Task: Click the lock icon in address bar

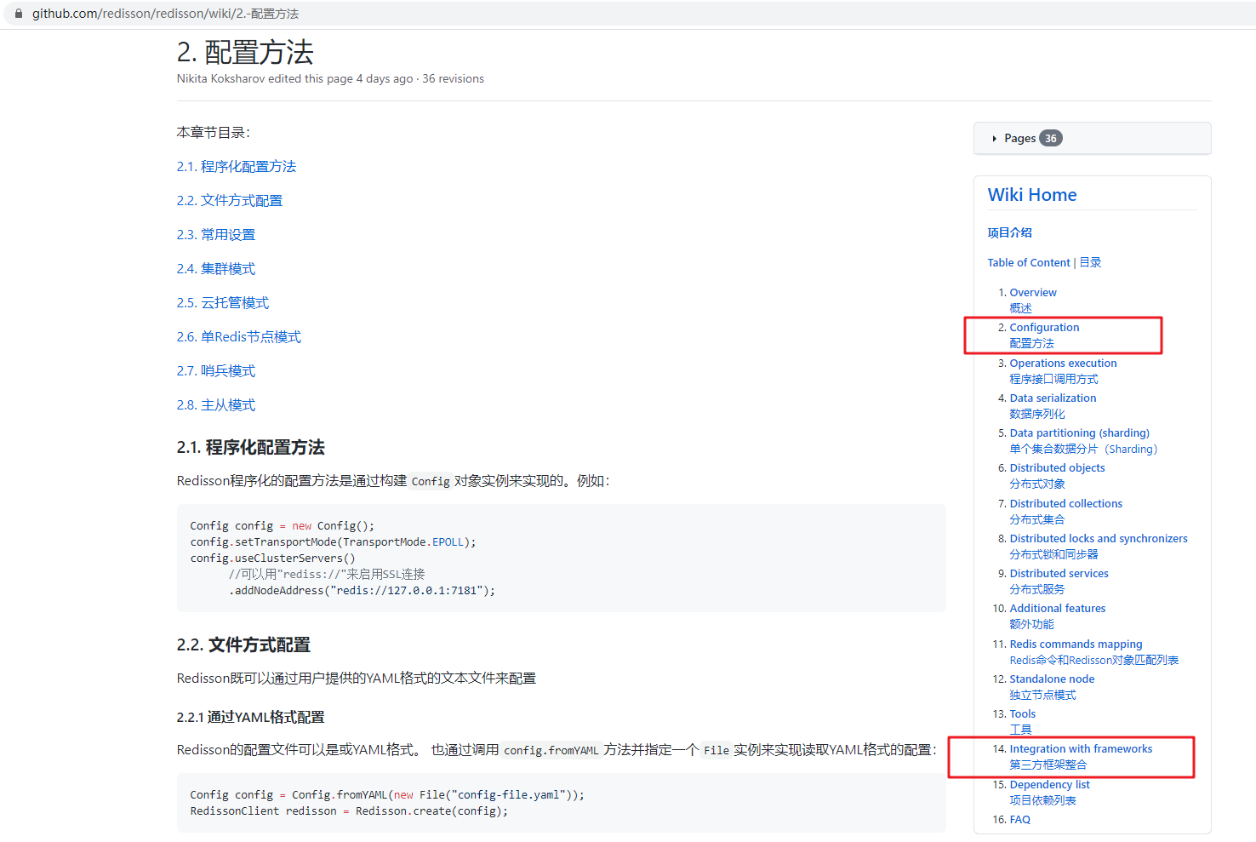Action: coord(19,14)
